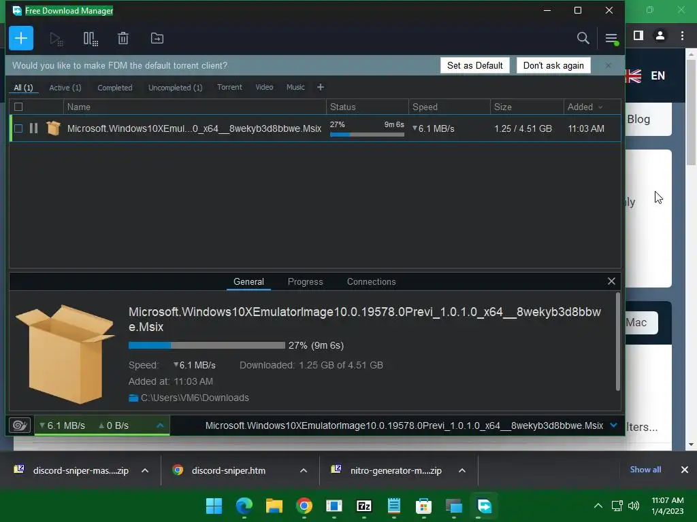Open Microsoft Store from the taskbar
Viewport: 697px width, 522px height.
coord(423,506)
